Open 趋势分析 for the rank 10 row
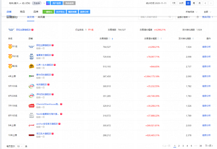This screenshot has width=217, height=149. click(207, 135)
